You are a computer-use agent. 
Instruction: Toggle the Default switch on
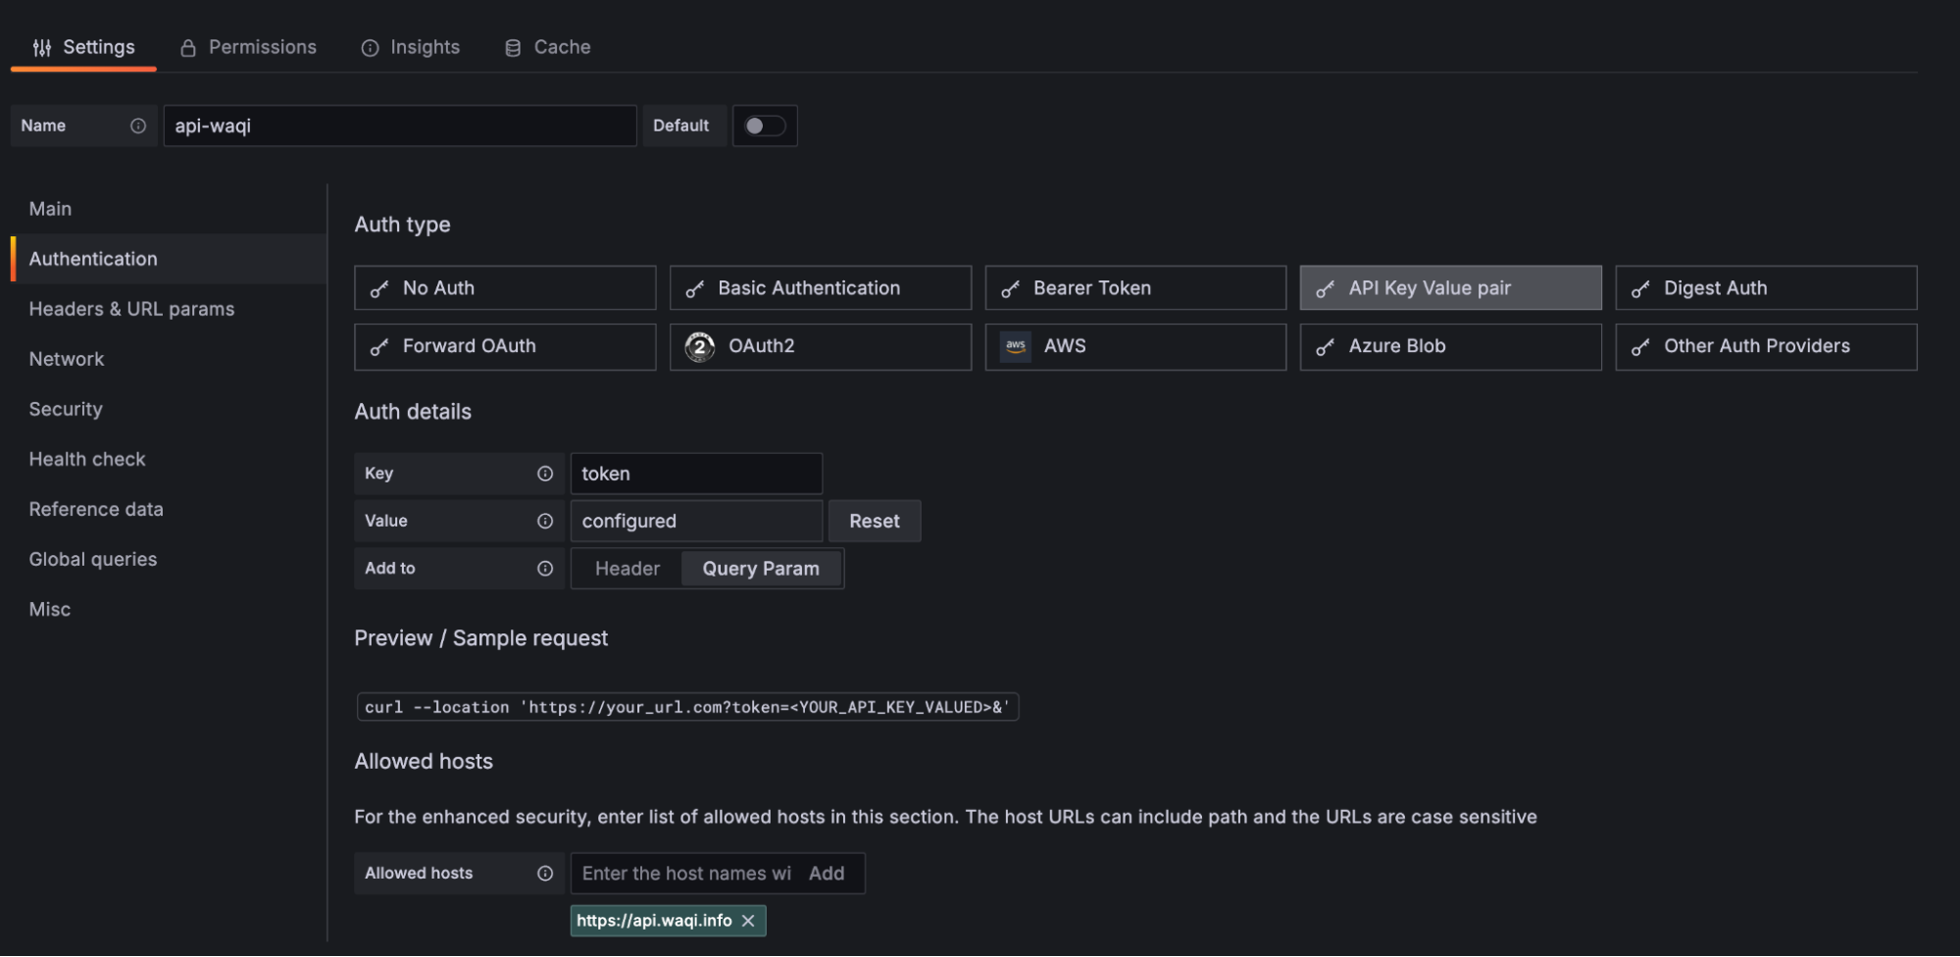pos(765,126)
